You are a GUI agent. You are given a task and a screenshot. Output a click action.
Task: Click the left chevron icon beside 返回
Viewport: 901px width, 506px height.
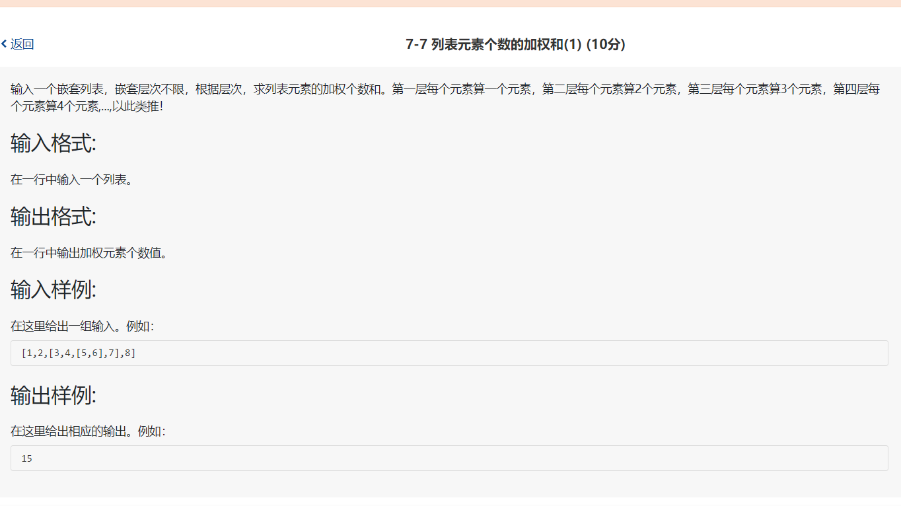(x=5, y=44)
